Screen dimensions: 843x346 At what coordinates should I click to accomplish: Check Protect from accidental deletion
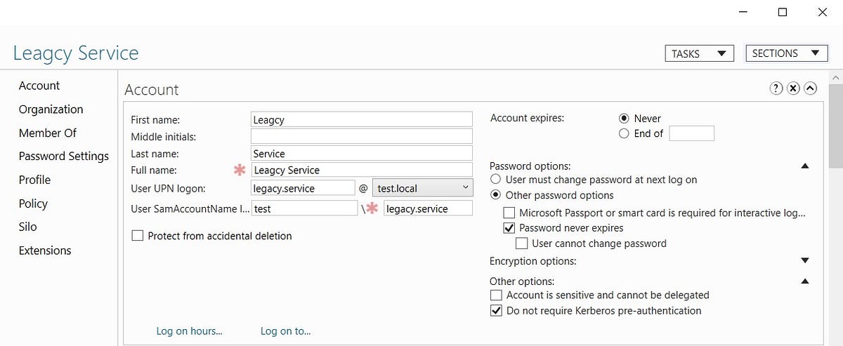(138, 236)
